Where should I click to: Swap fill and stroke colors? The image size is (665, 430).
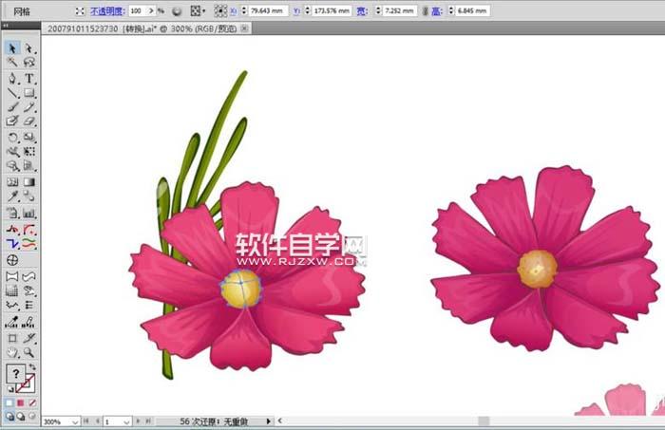(34, 366)
